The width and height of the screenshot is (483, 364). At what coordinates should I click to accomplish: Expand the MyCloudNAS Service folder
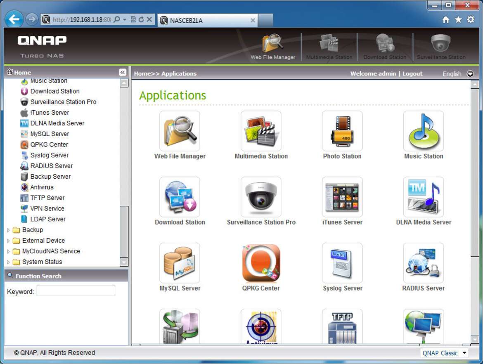8,251
